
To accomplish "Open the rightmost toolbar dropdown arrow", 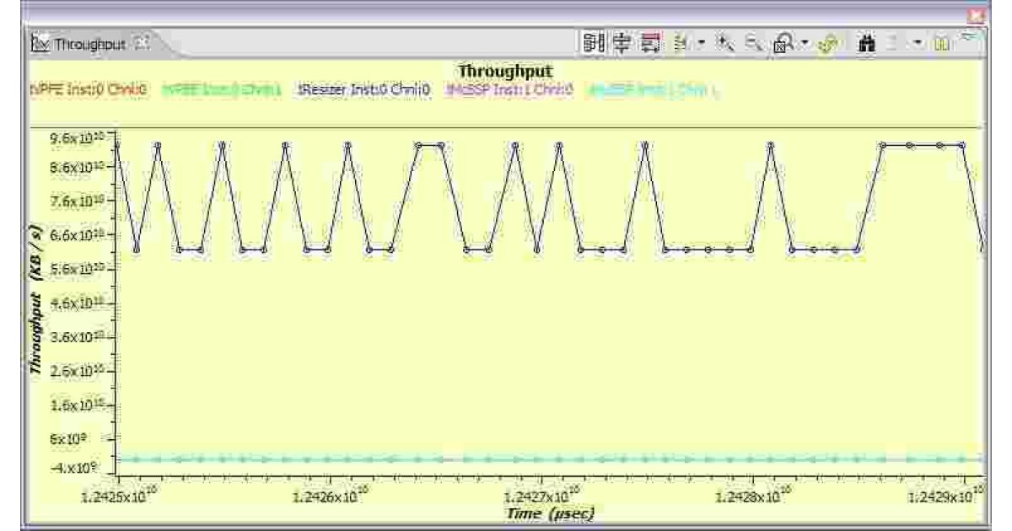I will 918,40.
